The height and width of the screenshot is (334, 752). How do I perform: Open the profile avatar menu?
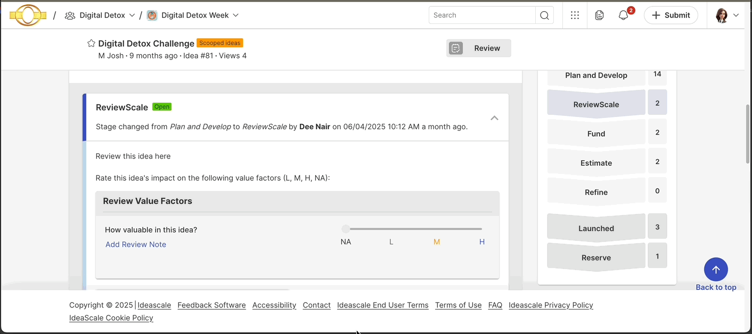point(723,15)
